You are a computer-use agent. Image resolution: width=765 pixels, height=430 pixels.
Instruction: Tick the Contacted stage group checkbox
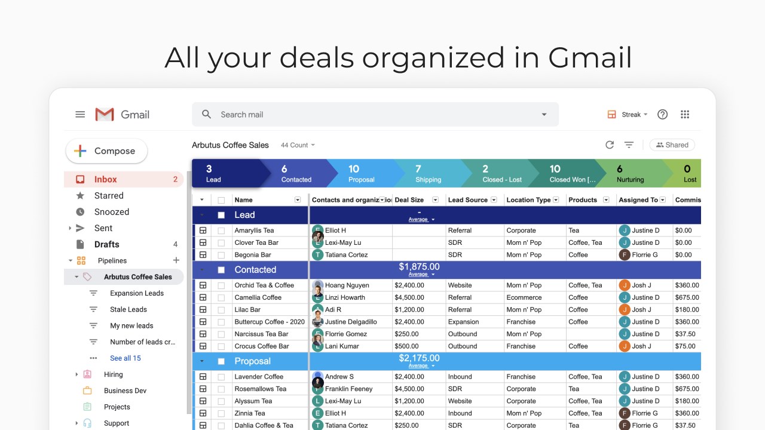click(x=221, y=270)
